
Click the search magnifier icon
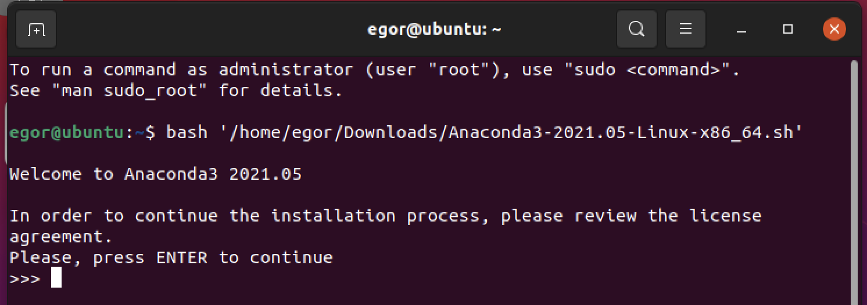[x=636, y=29]
